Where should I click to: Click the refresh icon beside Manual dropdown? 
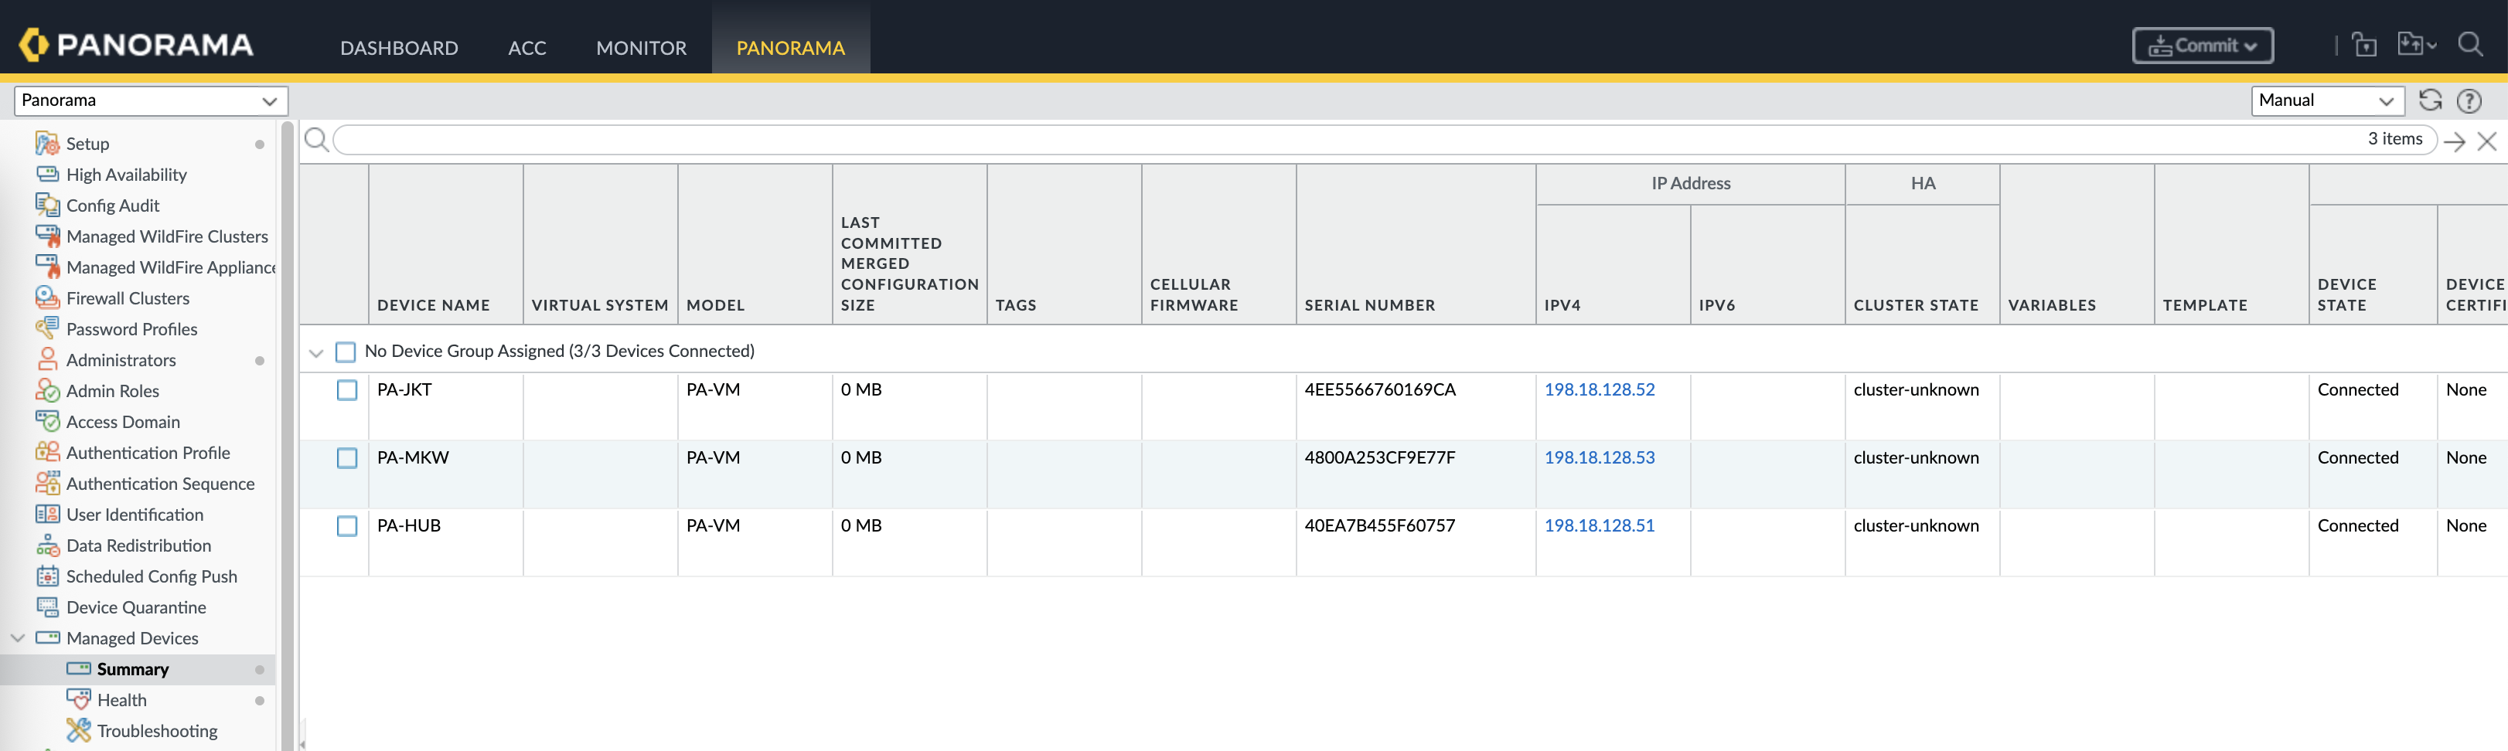pos(2430,100)
